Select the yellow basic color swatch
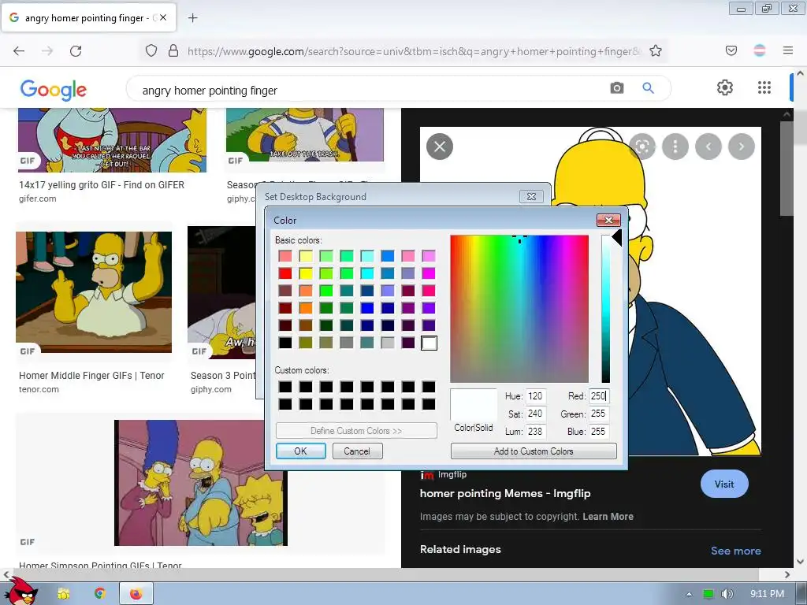The height and width of the screenshot is (605, 807). tap(306, 273)
